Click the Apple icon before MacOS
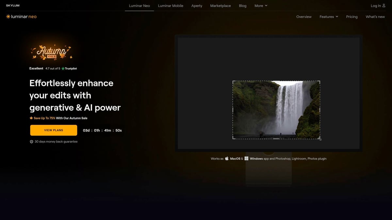 [x=227, y=158]
